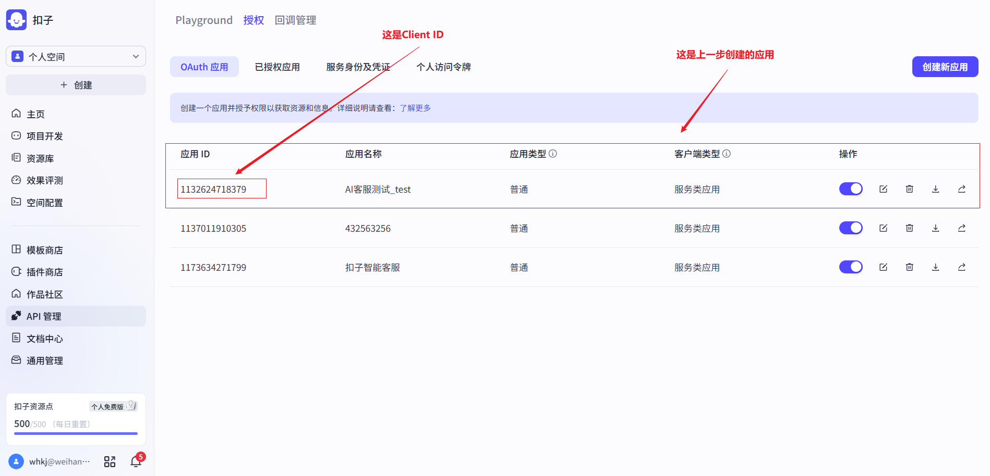Screen dimensions: 990x476
Task: Click the 扣子资源点 usage progress bar
Action: pyautogui.click(x=76, y=433)
